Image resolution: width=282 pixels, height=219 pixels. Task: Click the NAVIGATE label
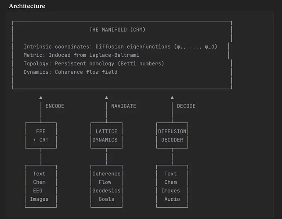pos(124,106)
